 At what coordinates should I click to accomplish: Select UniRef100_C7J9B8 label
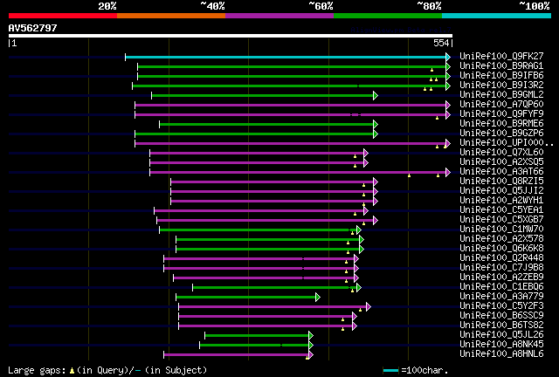[x=501, y=268]
